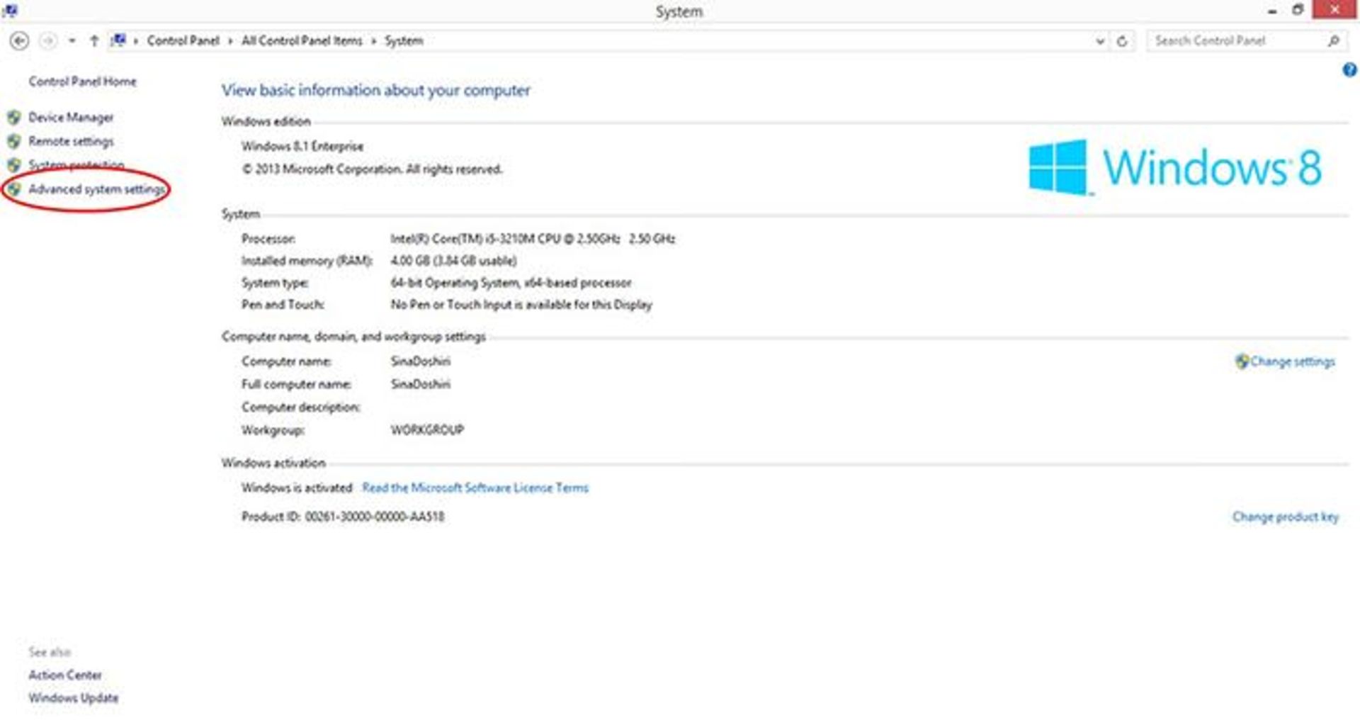Click the Device Manager shield icon
The image size is (1360, 725).
(x=13, y=117)
